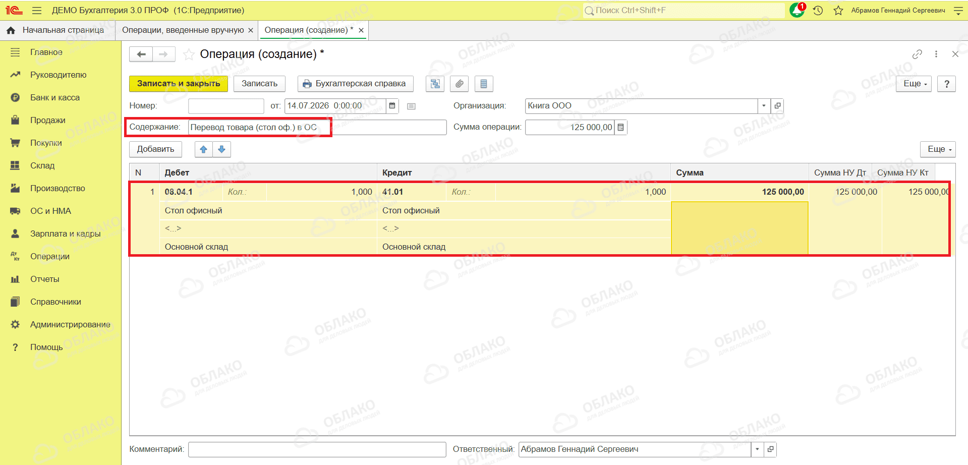The height and width of the screenshot is (465, 968).
Task: Close the Операции, введенные вручную tab
Action: [251, 30]
